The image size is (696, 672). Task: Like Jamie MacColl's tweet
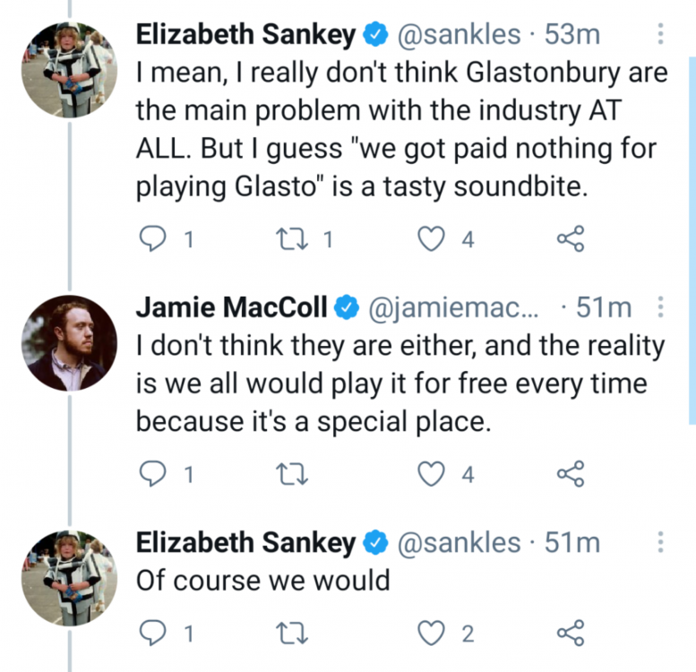pyautogui.click(x=431, y=474)
